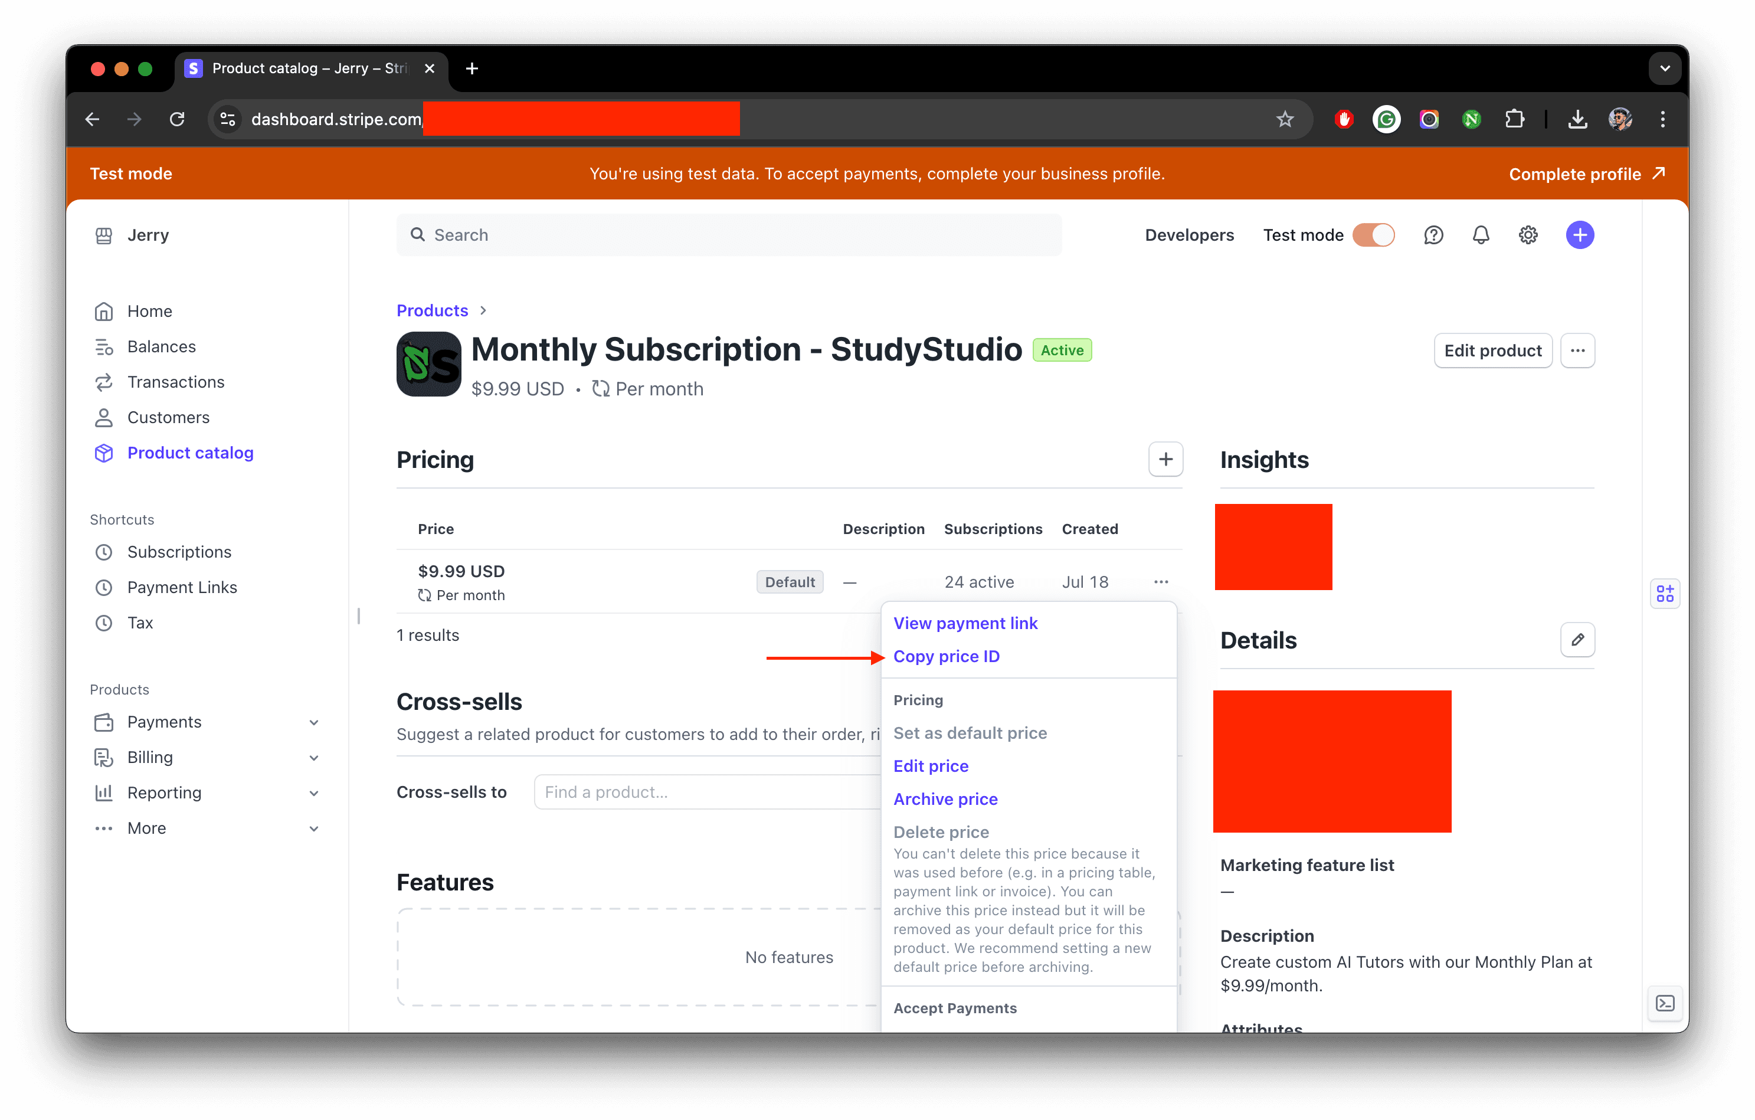Screen dimensions: 1755x1120
Task: Select View payment link menu item
Action: click(965, 624)
